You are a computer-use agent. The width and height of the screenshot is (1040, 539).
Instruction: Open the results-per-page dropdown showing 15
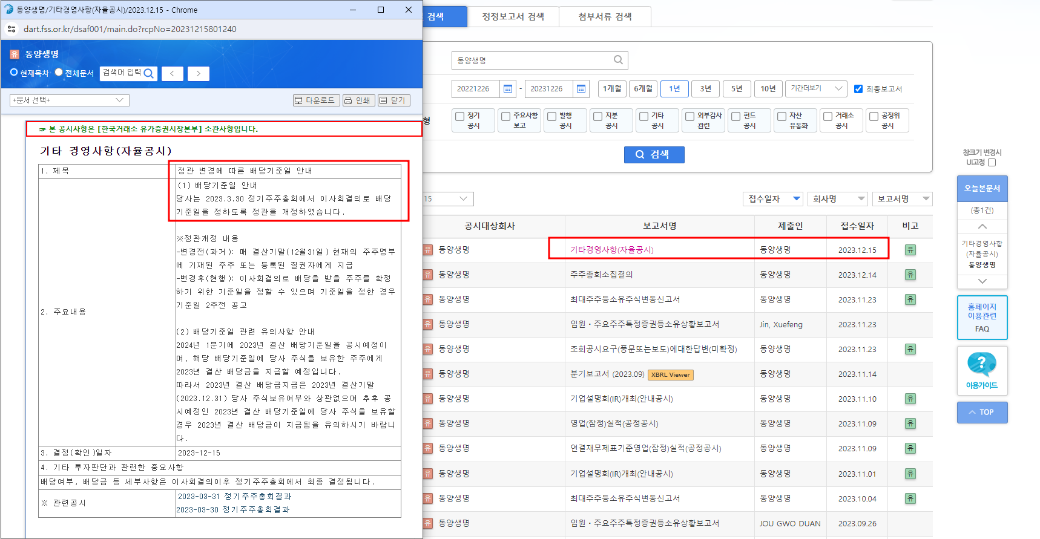tap(449, 198)
